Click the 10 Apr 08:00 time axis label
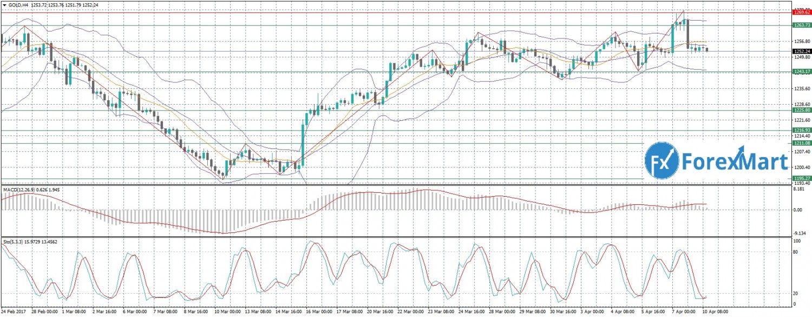 click(716, 312)
